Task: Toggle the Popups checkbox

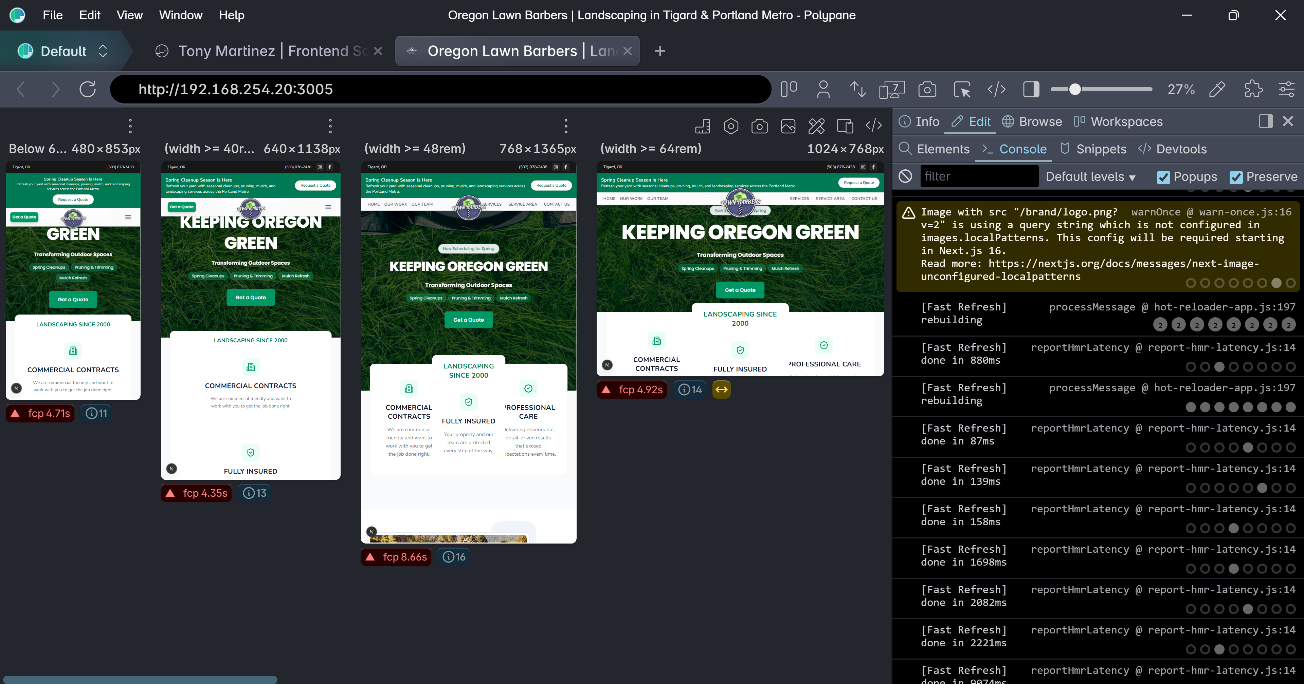Action: click(x=1163, y=177)
